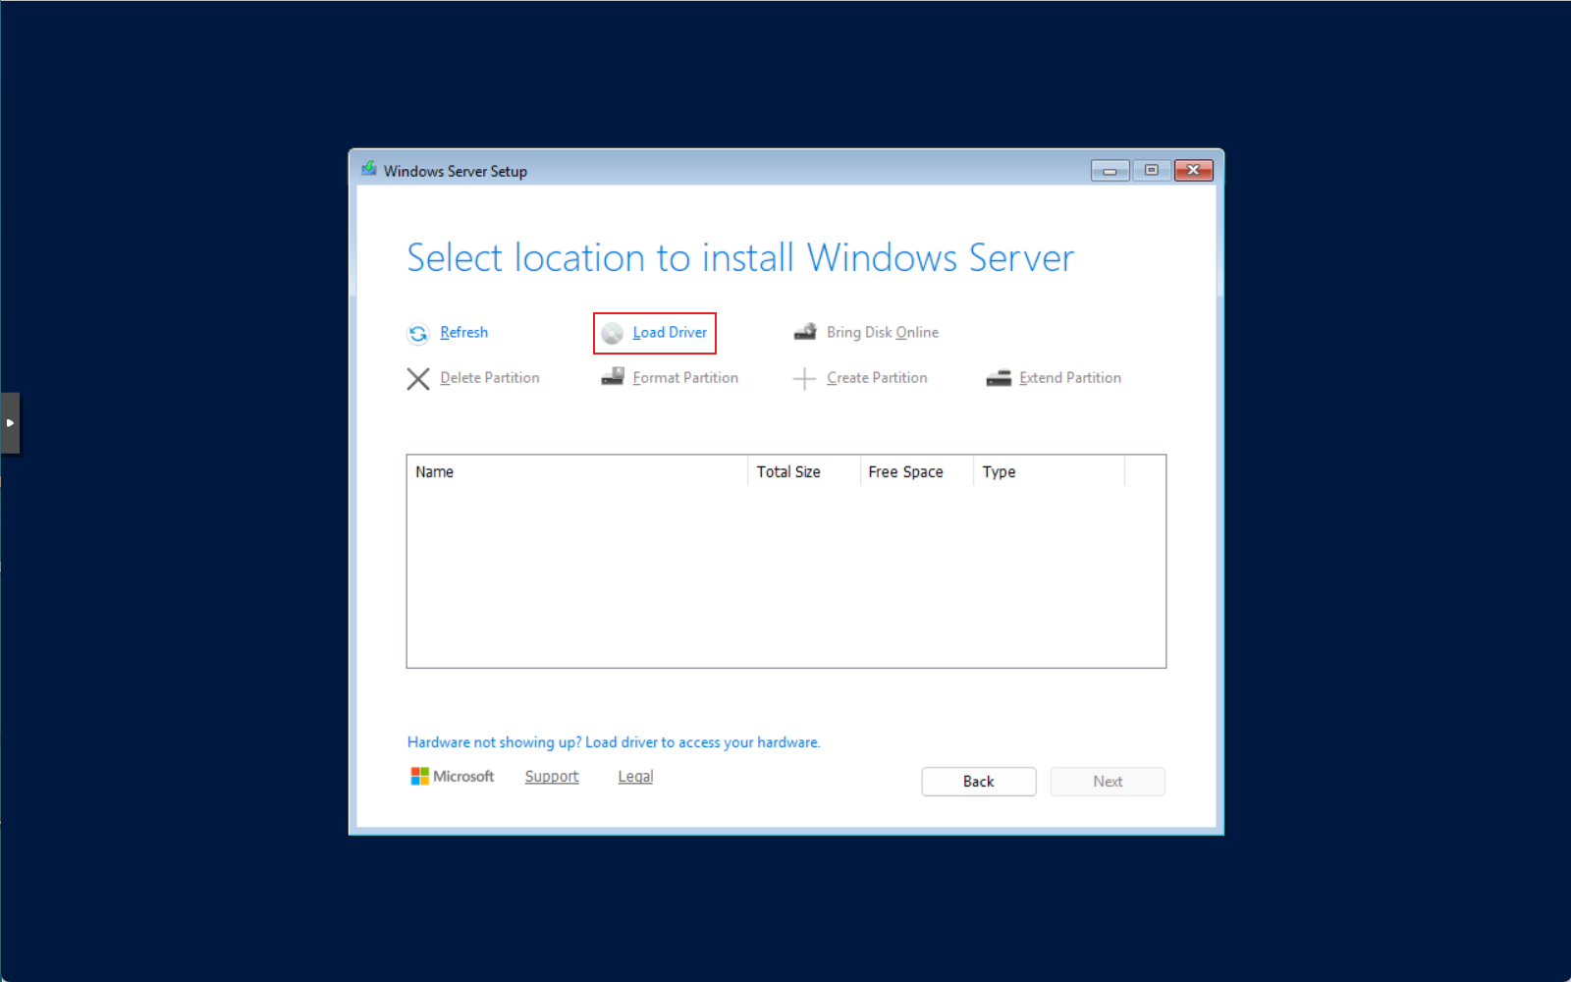Sort by the Free Space column header
This screenshot has height=982, width=1571.
pyautogui.click(x=915, y=472)
